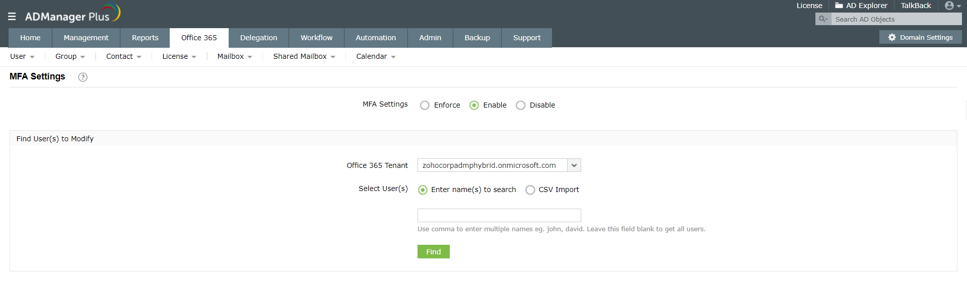Open the Calendar dropdown menu
The image size is (967, 282).
coord(376,56)
